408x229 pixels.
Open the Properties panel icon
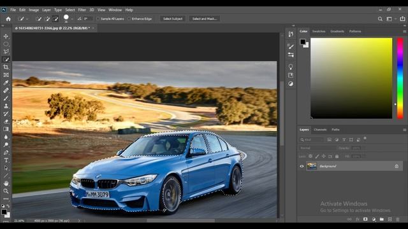coord(291,55)
